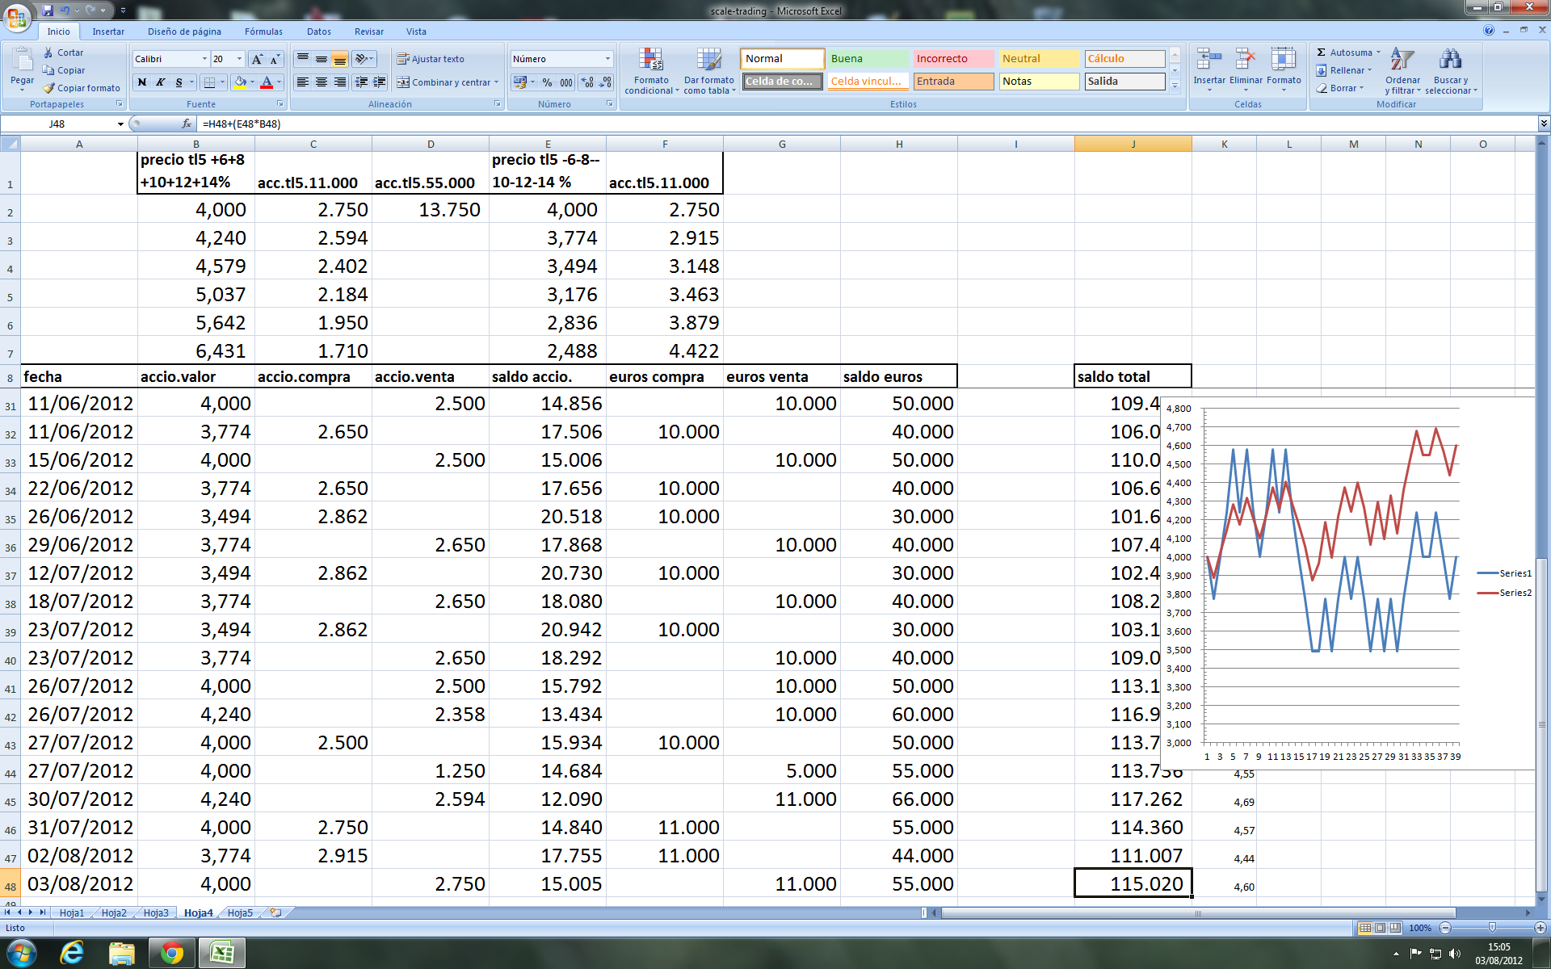Open the Fórmulas ribbon tab
Viewport: 1551px width, 969px height.
263,31
